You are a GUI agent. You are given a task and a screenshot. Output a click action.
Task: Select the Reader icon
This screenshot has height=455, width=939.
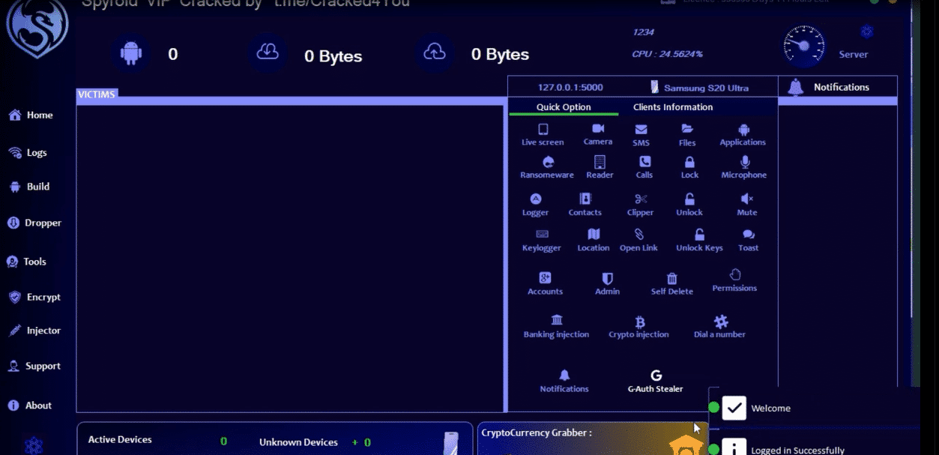point(600,161)
